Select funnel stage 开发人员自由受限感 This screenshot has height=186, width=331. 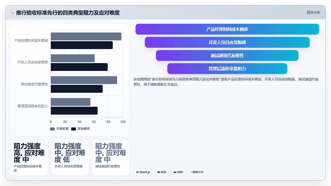pyautogui.click(x=227, y=42)
